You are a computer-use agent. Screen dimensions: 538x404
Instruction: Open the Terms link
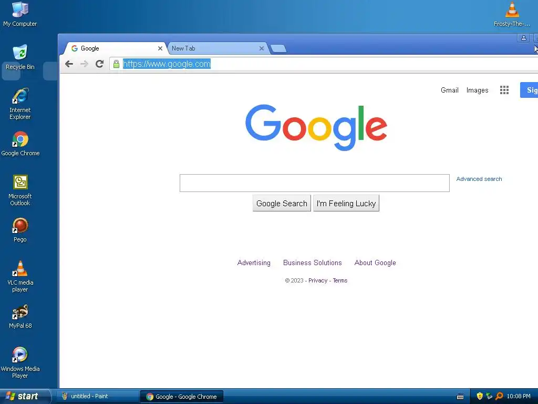[340, 281]
